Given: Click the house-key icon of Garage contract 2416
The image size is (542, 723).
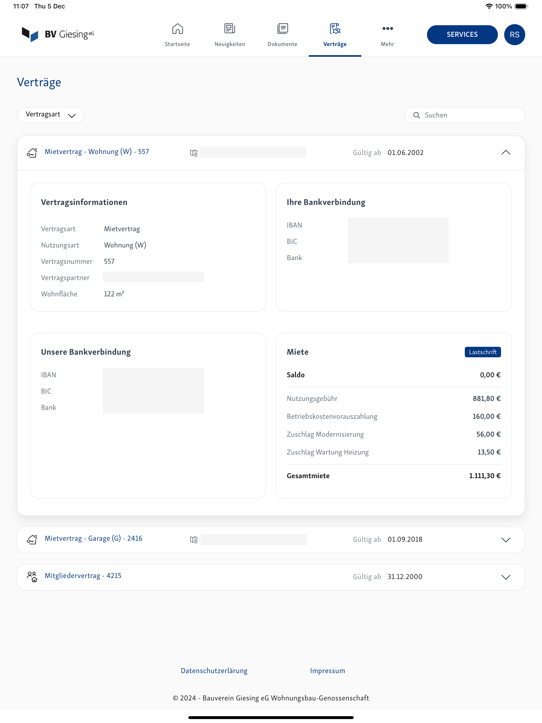Looking at the screenshot, I should [x=32, y=539].
